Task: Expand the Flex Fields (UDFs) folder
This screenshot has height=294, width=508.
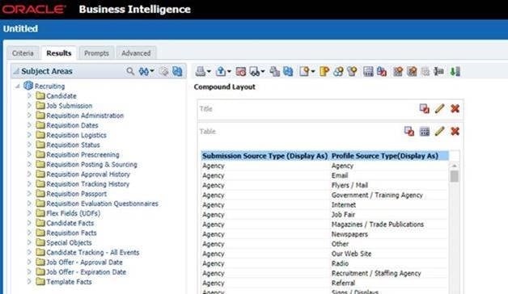Action: [29, 213]
